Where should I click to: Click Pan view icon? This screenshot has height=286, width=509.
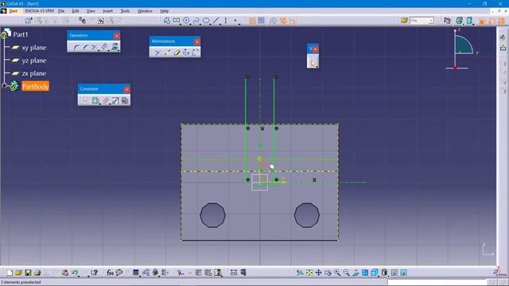click(x=318, y=272)
